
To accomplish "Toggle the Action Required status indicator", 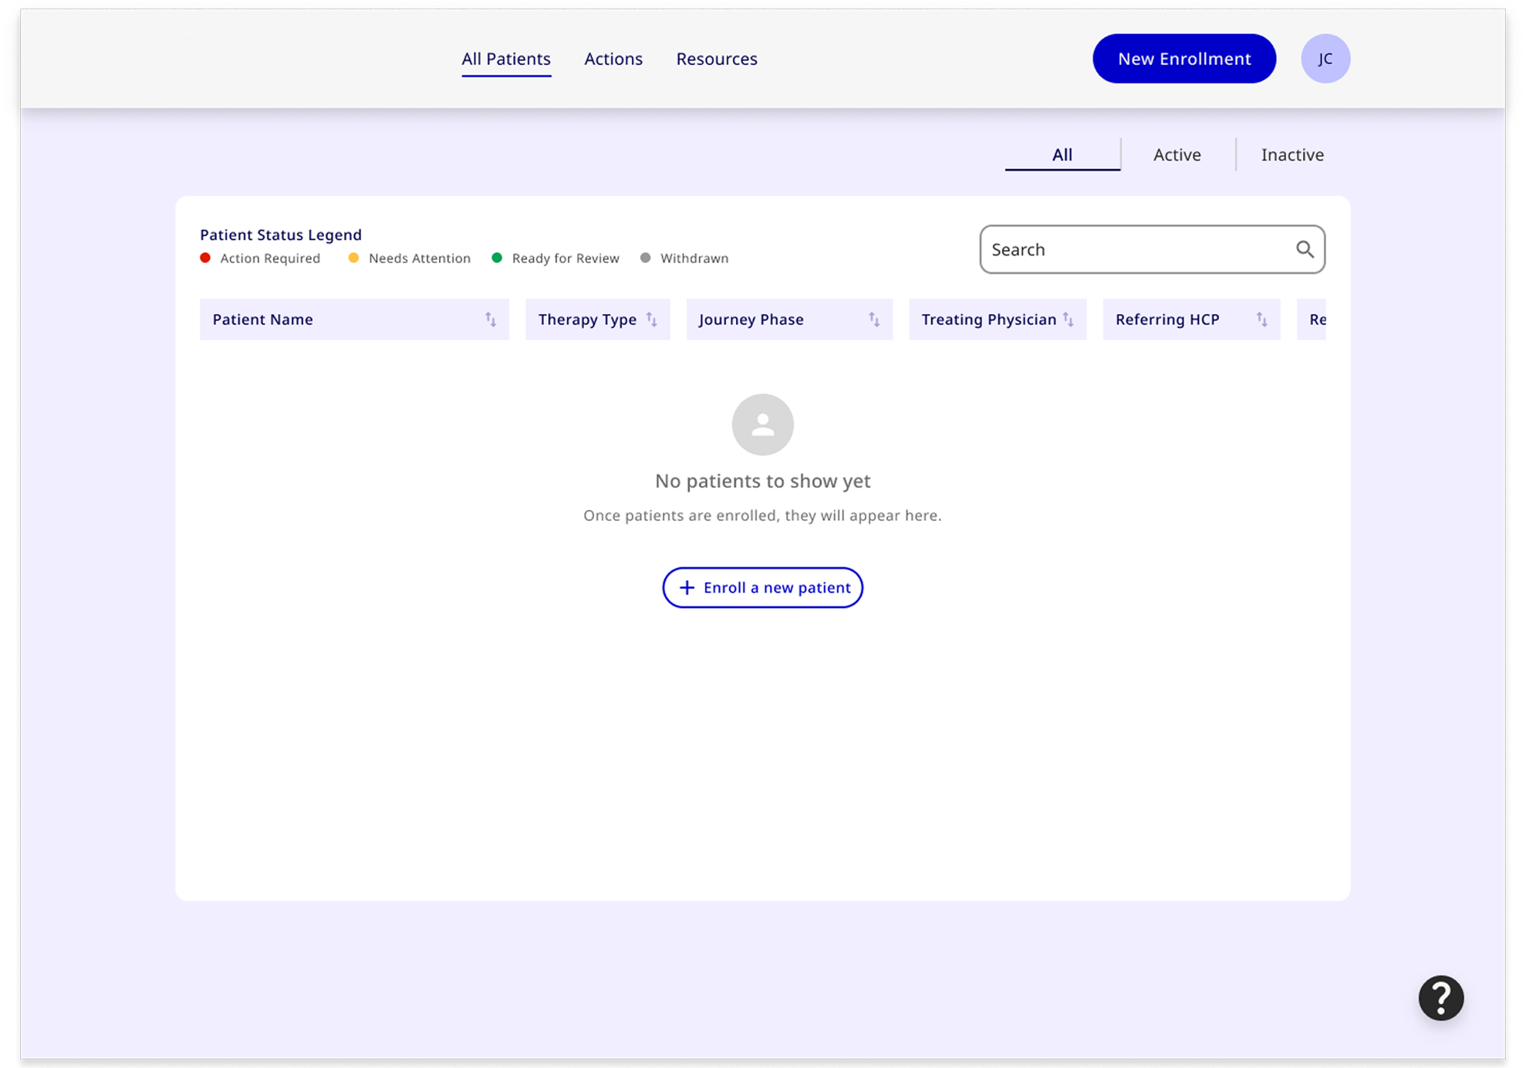I will point(205,258).
